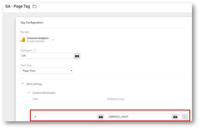Click the Track Type label
The width and height of the screenshot is (200, 129).
pos(26,65)
